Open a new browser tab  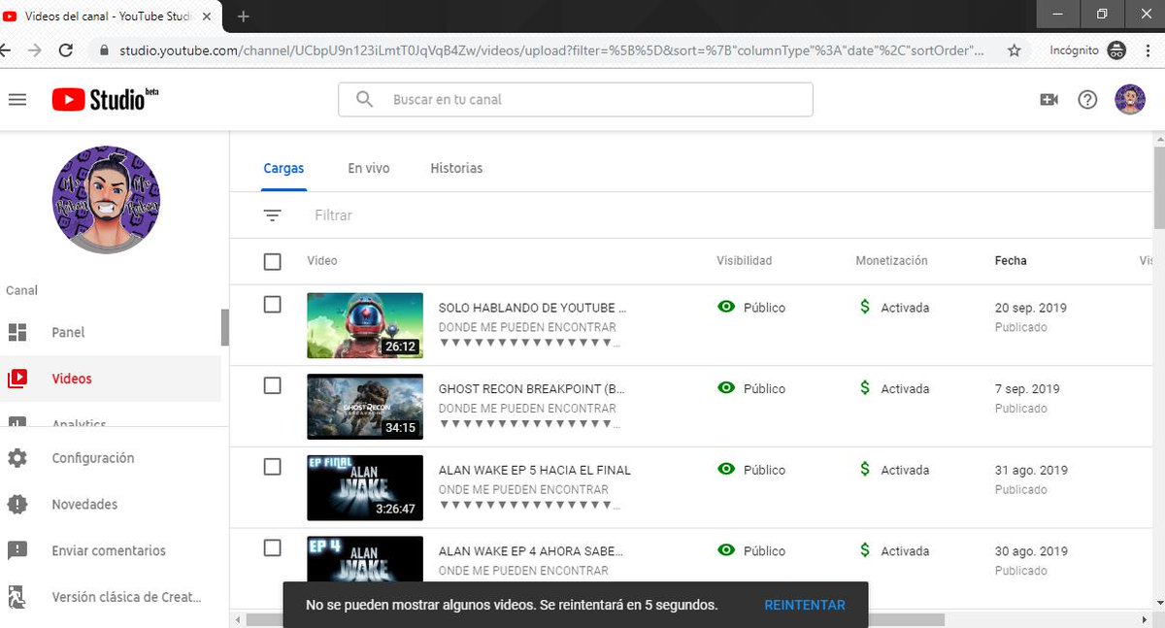click(244, 16)
